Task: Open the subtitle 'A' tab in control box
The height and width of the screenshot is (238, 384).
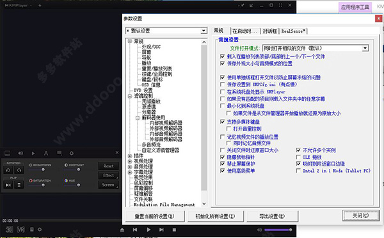Action: pos(46,154)
